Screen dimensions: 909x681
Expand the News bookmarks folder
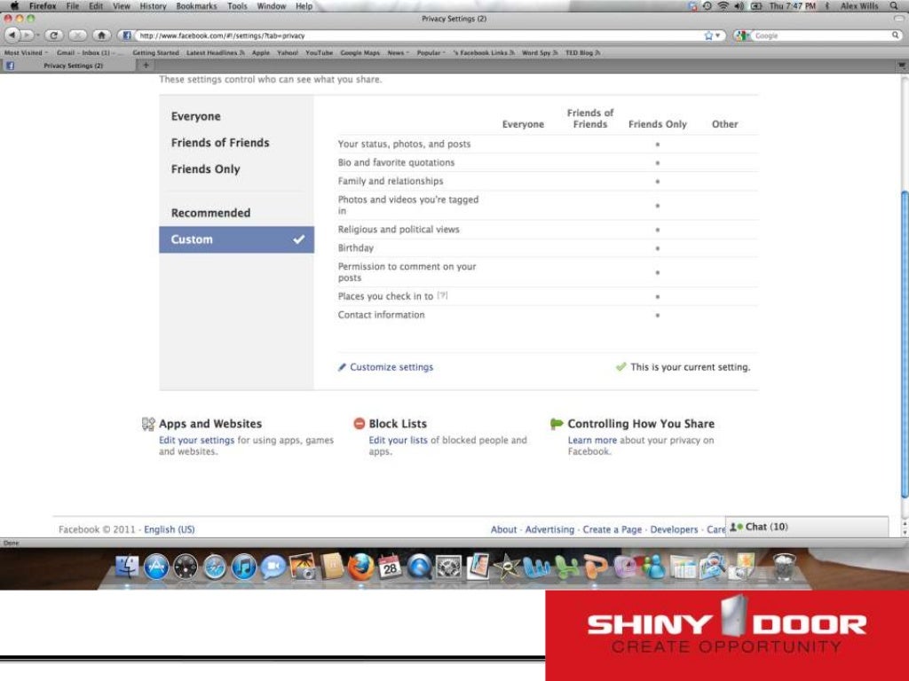pyautogui.click(x=399, y=52)
